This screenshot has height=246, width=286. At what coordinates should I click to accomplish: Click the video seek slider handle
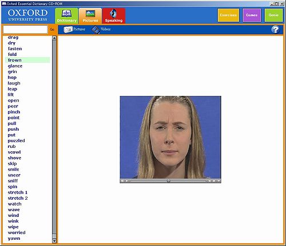[169, 181]
